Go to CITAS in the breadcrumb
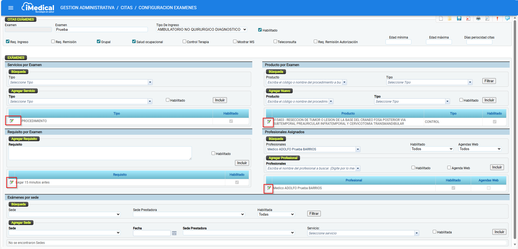 127,8
